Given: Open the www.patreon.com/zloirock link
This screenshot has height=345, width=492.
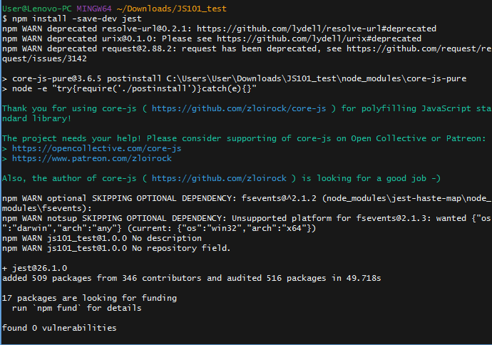Looking at the screenshot, I should (91, 158).
